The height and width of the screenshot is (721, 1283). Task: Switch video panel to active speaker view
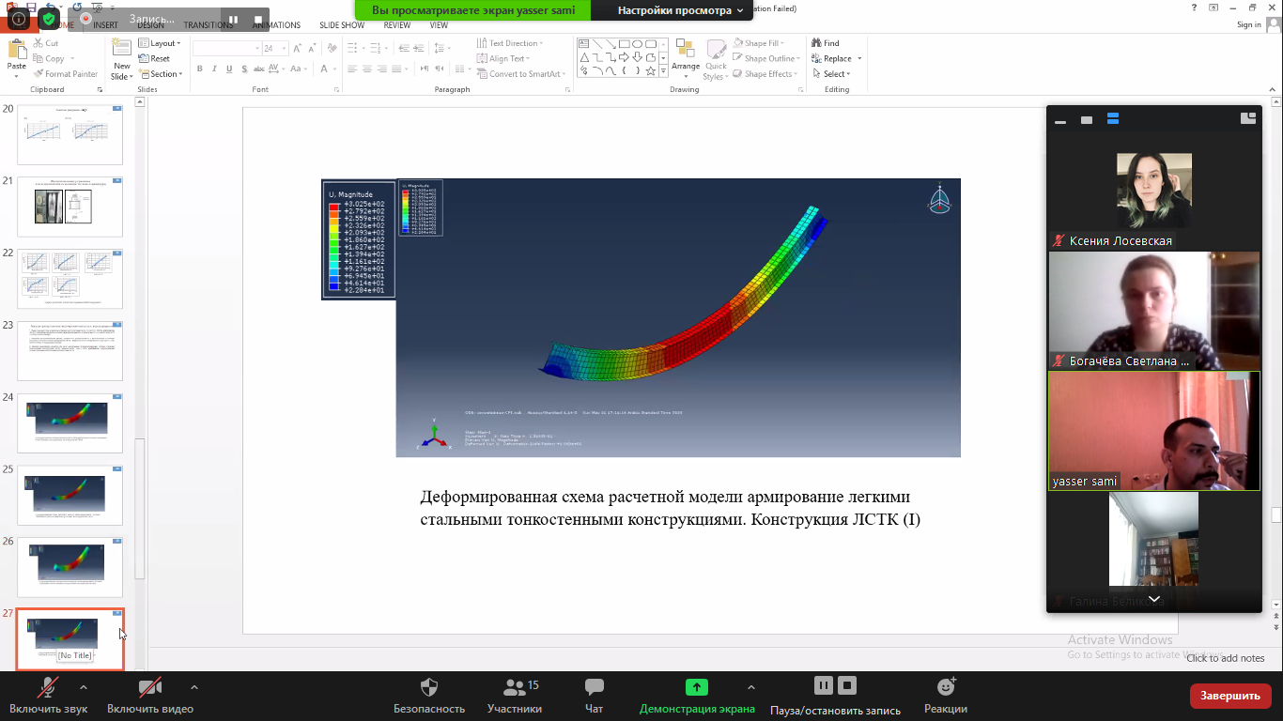[x=1087, y=120]
